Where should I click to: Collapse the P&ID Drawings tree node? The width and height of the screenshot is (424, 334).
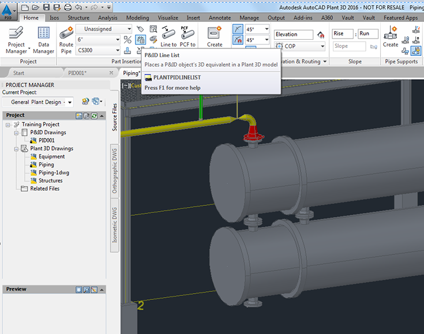coord(16,133)
